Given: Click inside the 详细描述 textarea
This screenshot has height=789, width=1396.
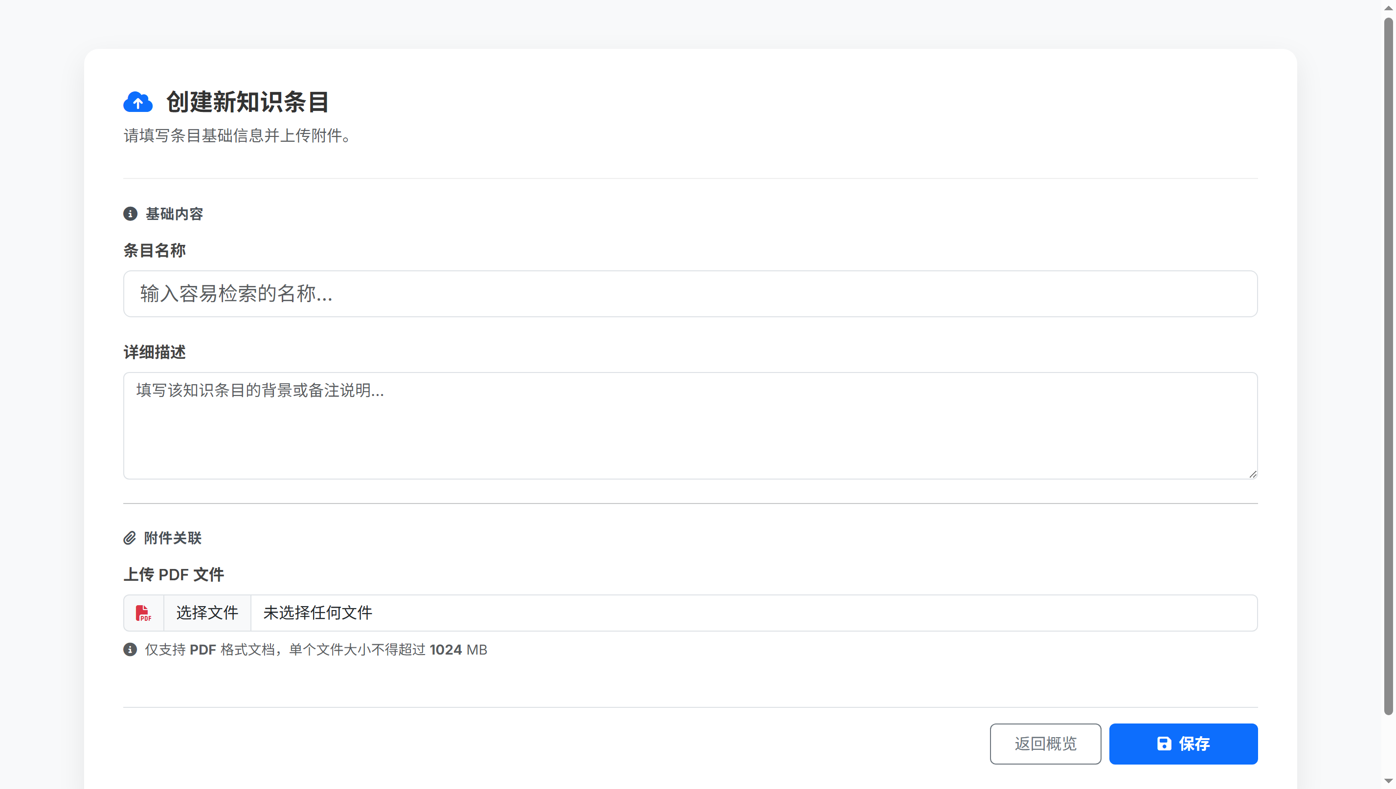Looking at the screenshot, I should tap(690, 425).
